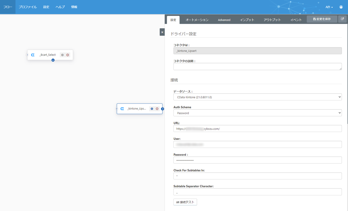Click the Subtable Separator Character field
The width and height of the screenshot is (348, 211).
pos(258,192)
